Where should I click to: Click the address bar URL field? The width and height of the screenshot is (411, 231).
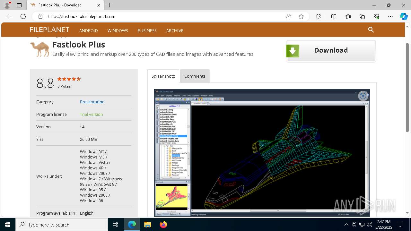pos(164,16)
